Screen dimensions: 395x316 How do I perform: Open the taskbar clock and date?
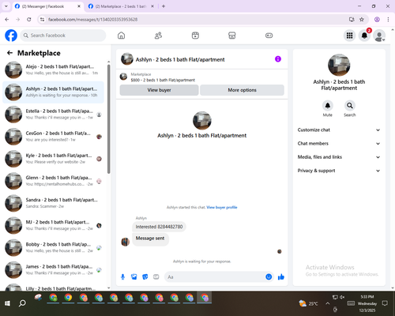[367, 303]
